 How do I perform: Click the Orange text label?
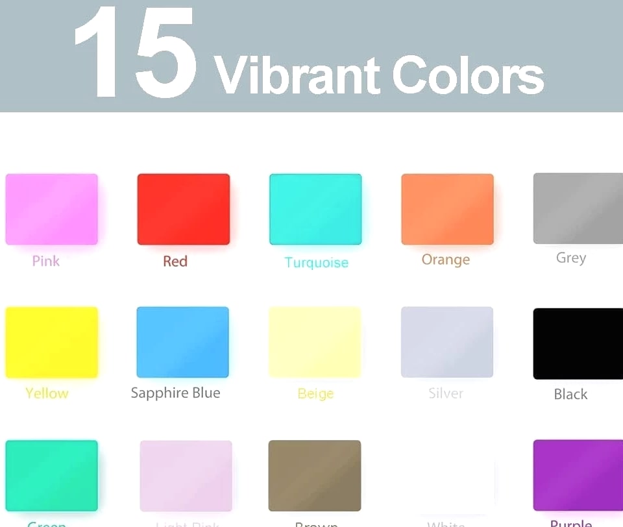click(x=446, y=260)
